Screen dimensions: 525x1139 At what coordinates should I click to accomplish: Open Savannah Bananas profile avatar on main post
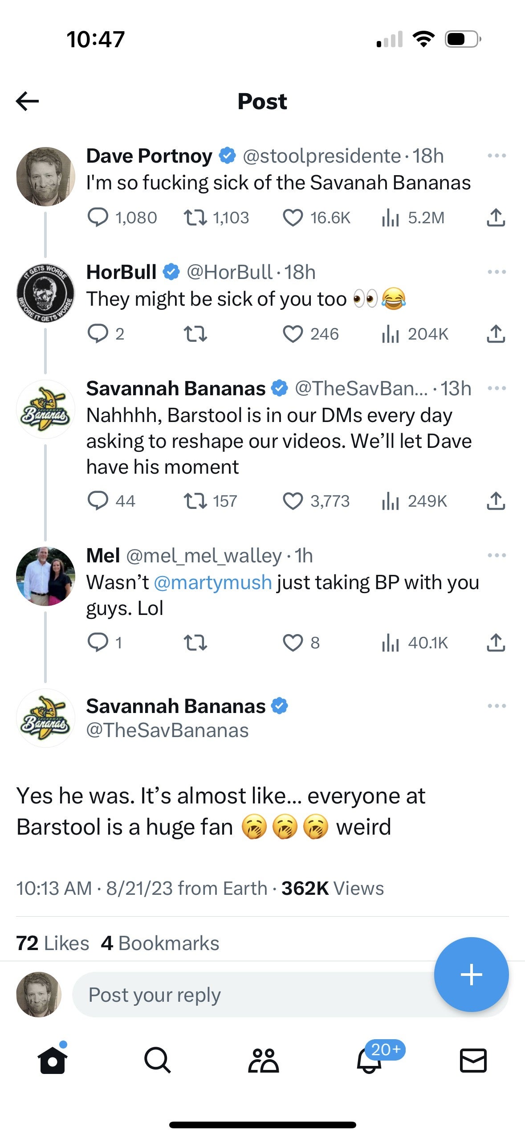tap(45, 718)
